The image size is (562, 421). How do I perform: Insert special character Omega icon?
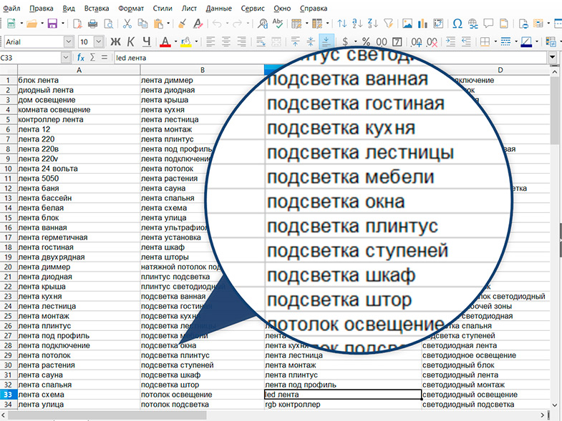pyautogui.click(x=457, y=24)
